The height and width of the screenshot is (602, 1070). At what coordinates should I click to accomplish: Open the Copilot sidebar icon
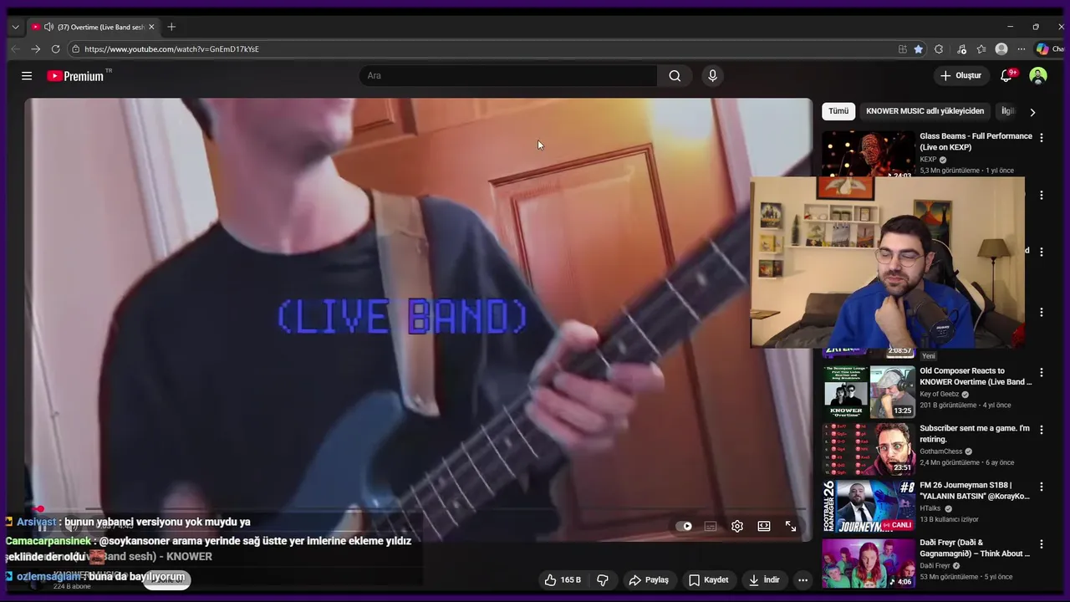click(1042, 49)
